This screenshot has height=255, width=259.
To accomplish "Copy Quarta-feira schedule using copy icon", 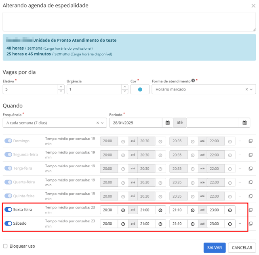I will click(251, 182).
